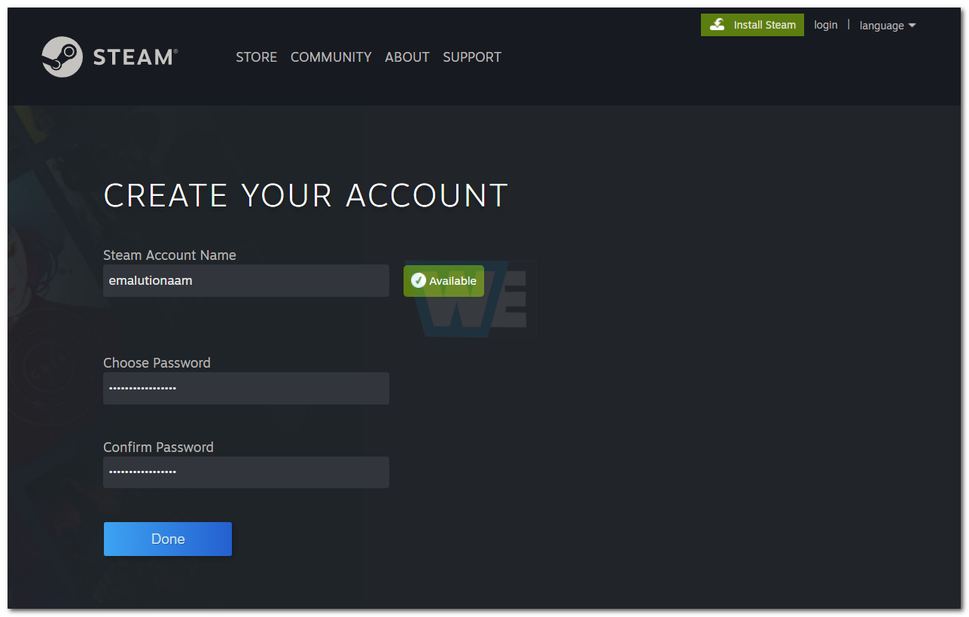Open the language dropdown
The width and height of the screenshot is (969, 617).
pyautogui.click(x=881, y=25)
